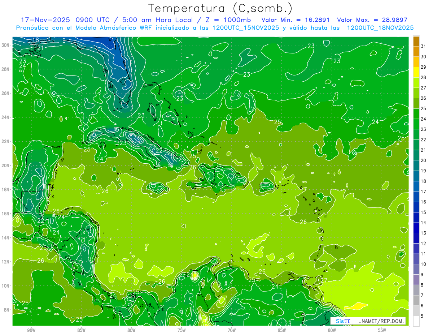
Task: Click the '30' label on the color scale
Action: point(424,57)
